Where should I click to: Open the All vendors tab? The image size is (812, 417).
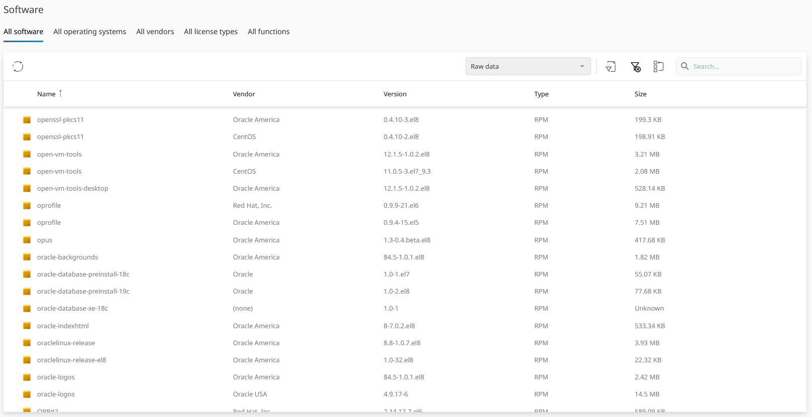coord(155,32)
